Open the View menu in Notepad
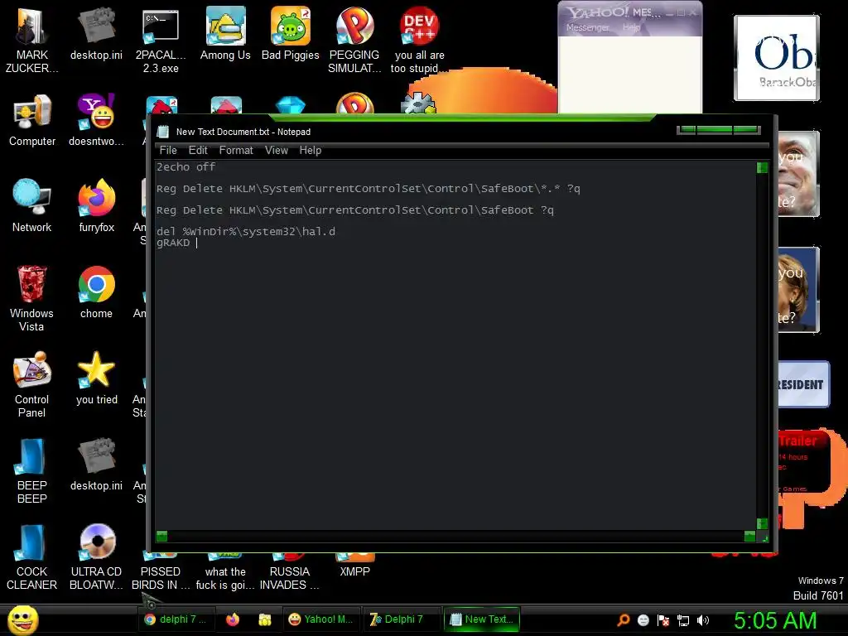 (277, 151)
